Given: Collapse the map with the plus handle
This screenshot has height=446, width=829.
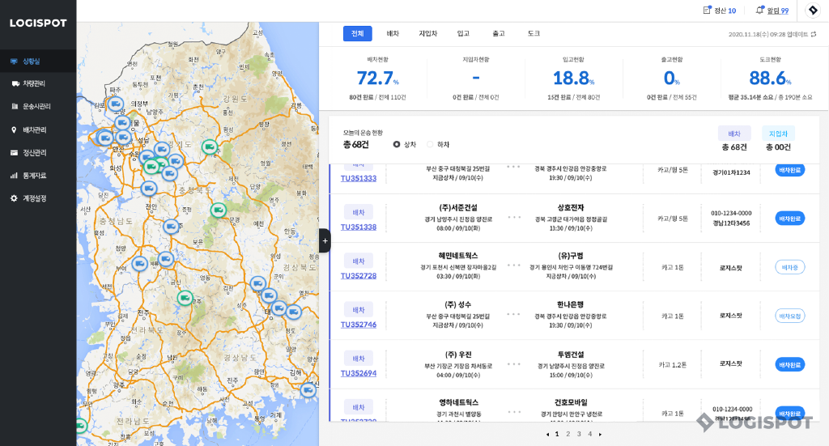Looking at the screenshot, I should coord(325,240).
